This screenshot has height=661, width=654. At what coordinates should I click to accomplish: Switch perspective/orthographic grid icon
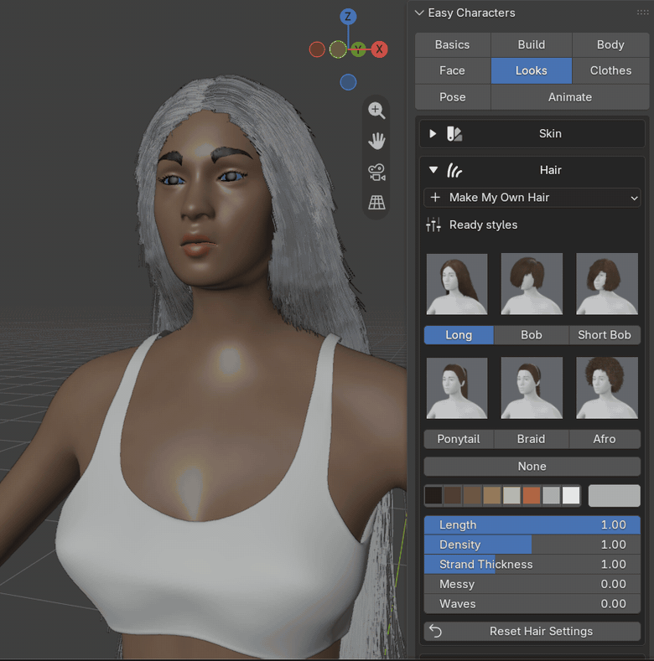pos(376,203)
